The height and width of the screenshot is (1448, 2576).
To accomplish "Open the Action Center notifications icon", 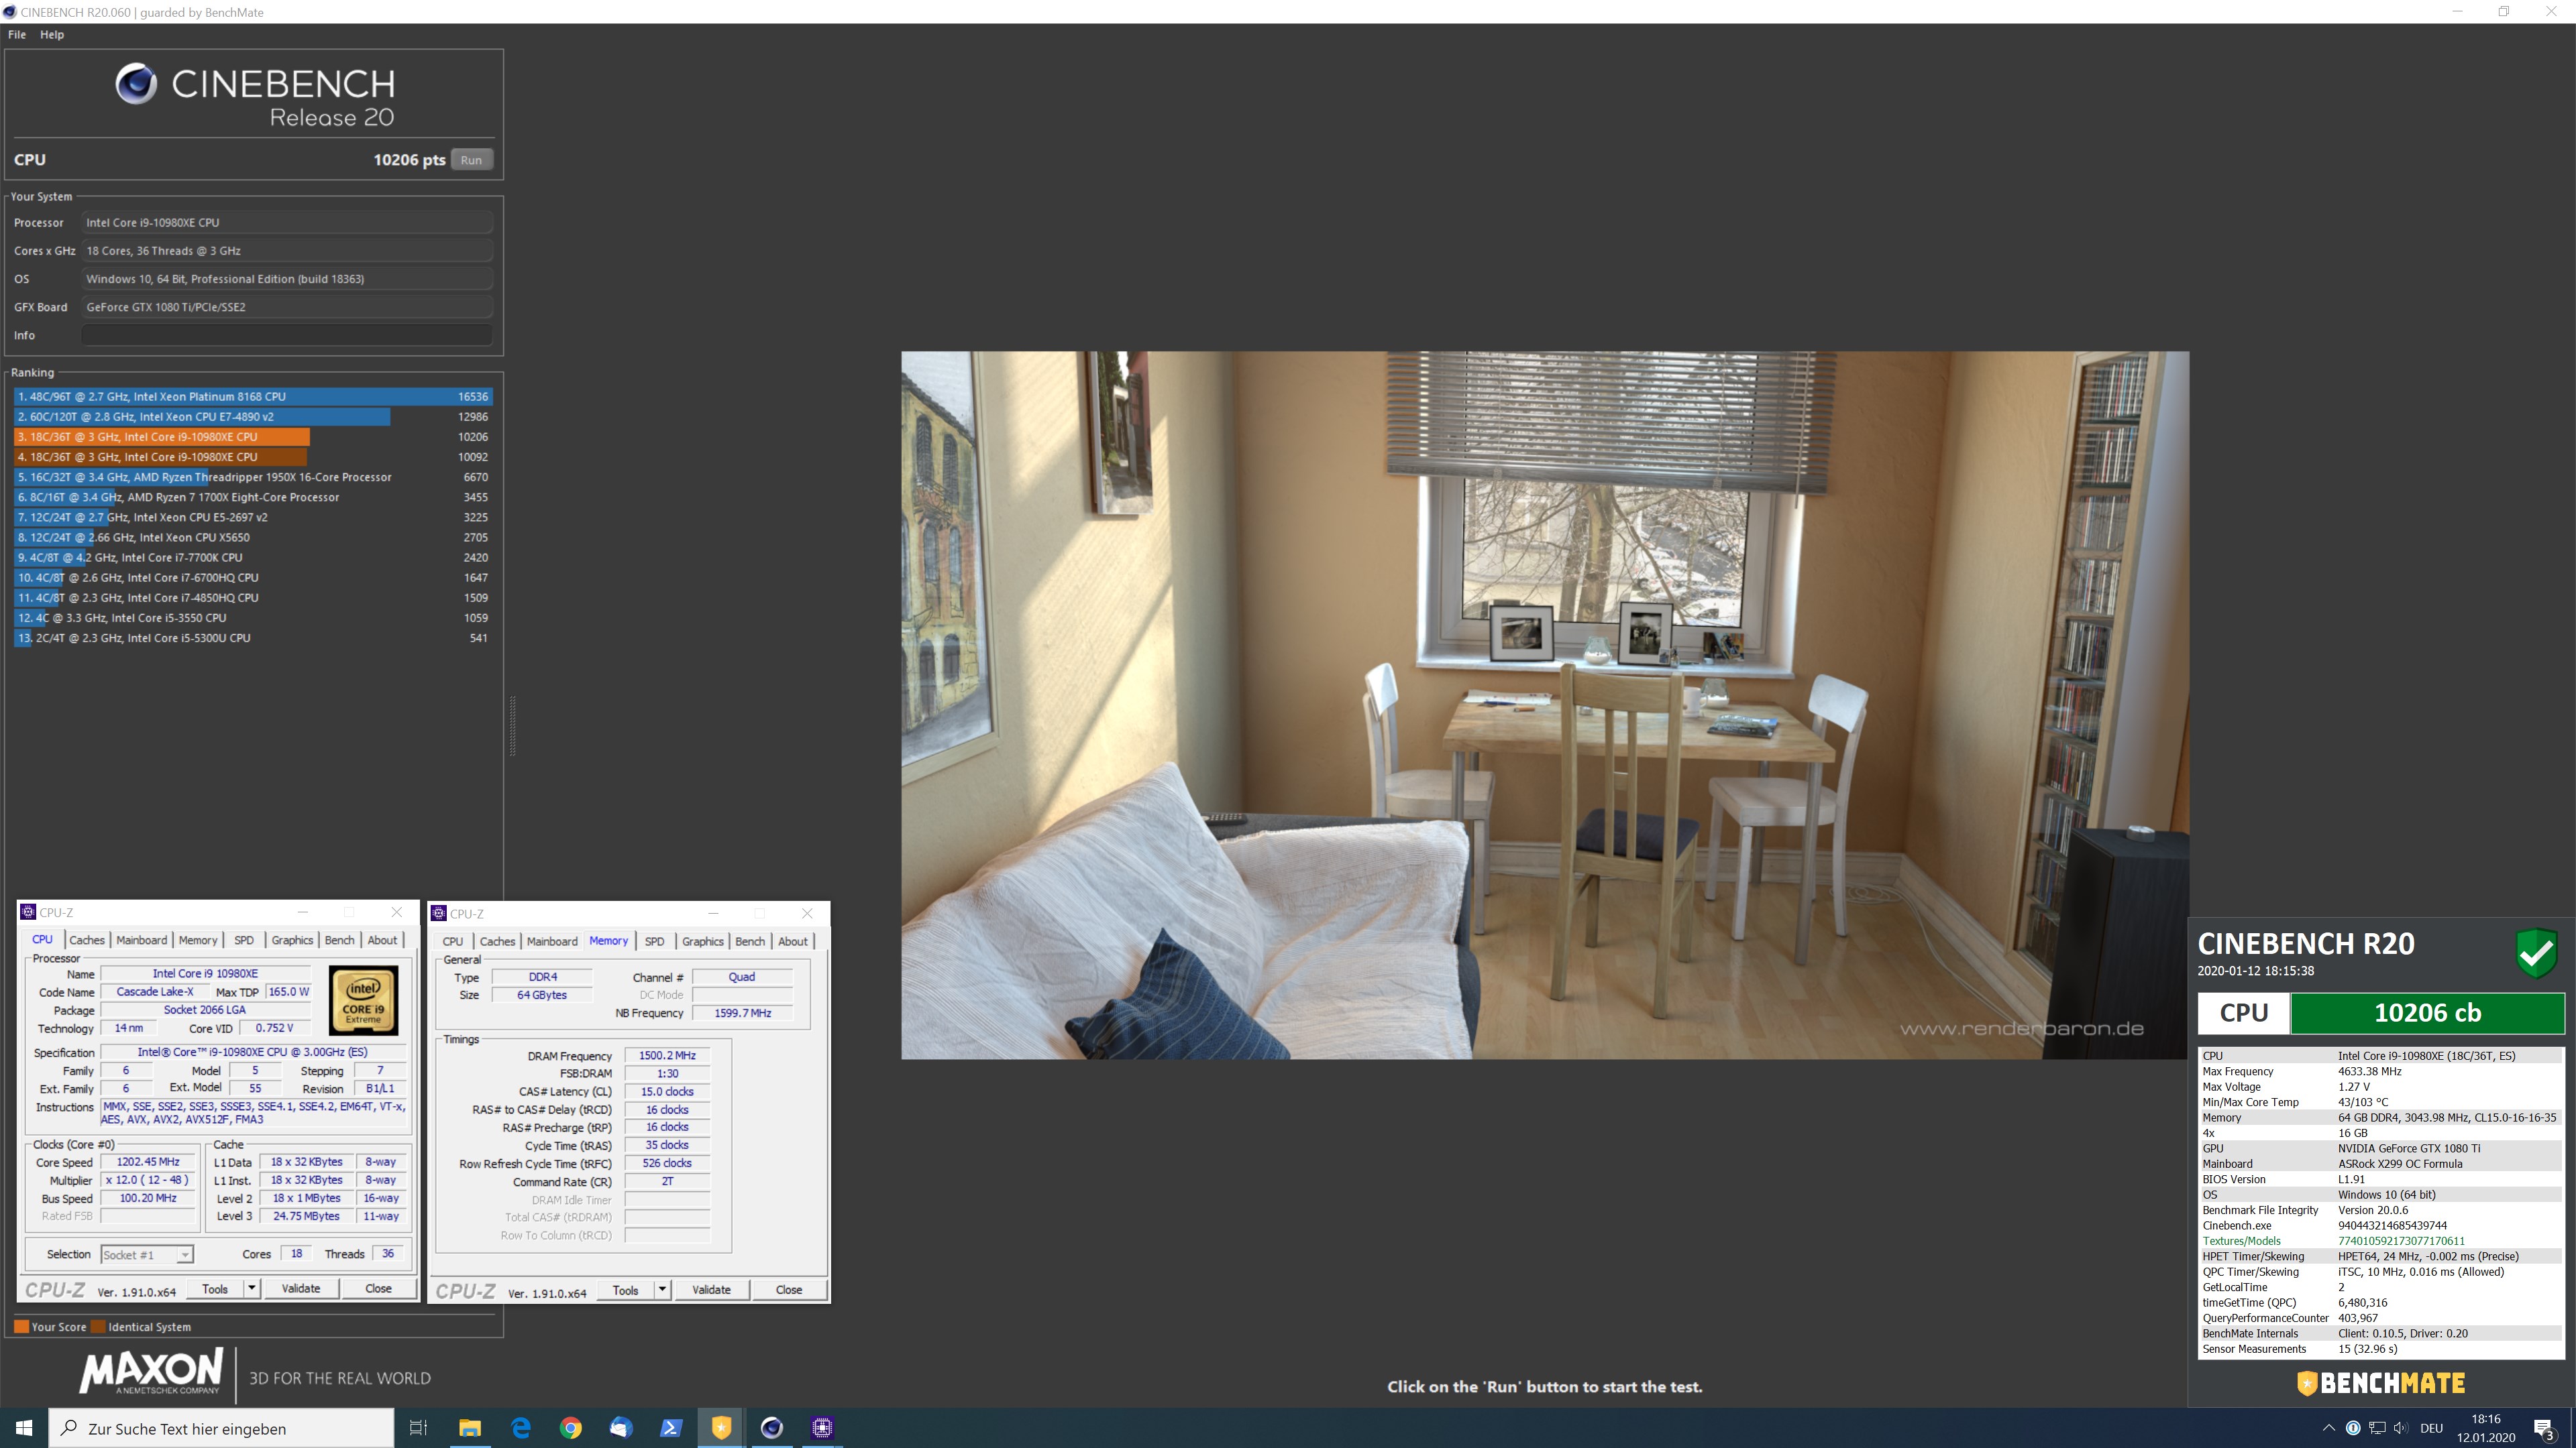I will (2545, 1429).
